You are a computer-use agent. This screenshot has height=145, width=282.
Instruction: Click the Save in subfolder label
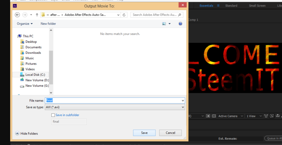[x=67, y=115]
